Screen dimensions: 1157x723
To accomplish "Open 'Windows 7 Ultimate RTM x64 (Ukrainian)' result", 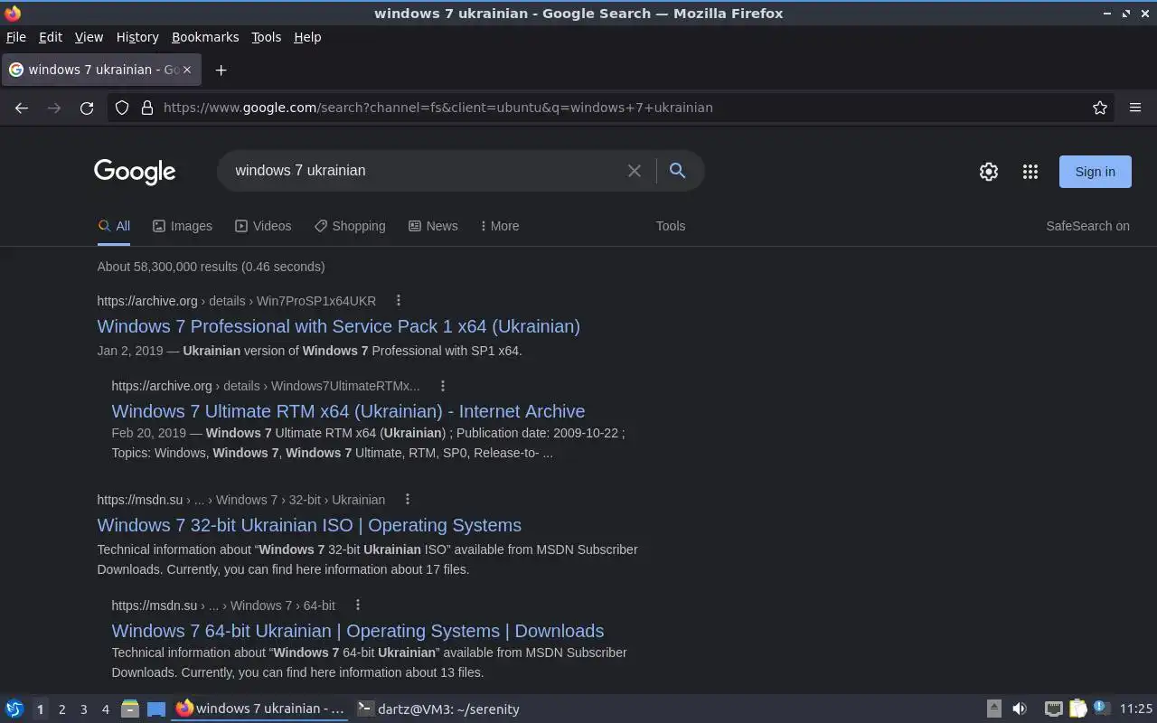I will [x=348, y=411].
